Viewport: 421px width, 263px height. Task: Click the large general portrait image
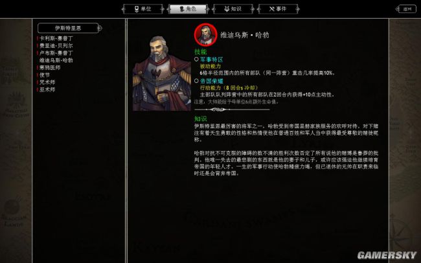pyautogui.click(x=162, y=73)
